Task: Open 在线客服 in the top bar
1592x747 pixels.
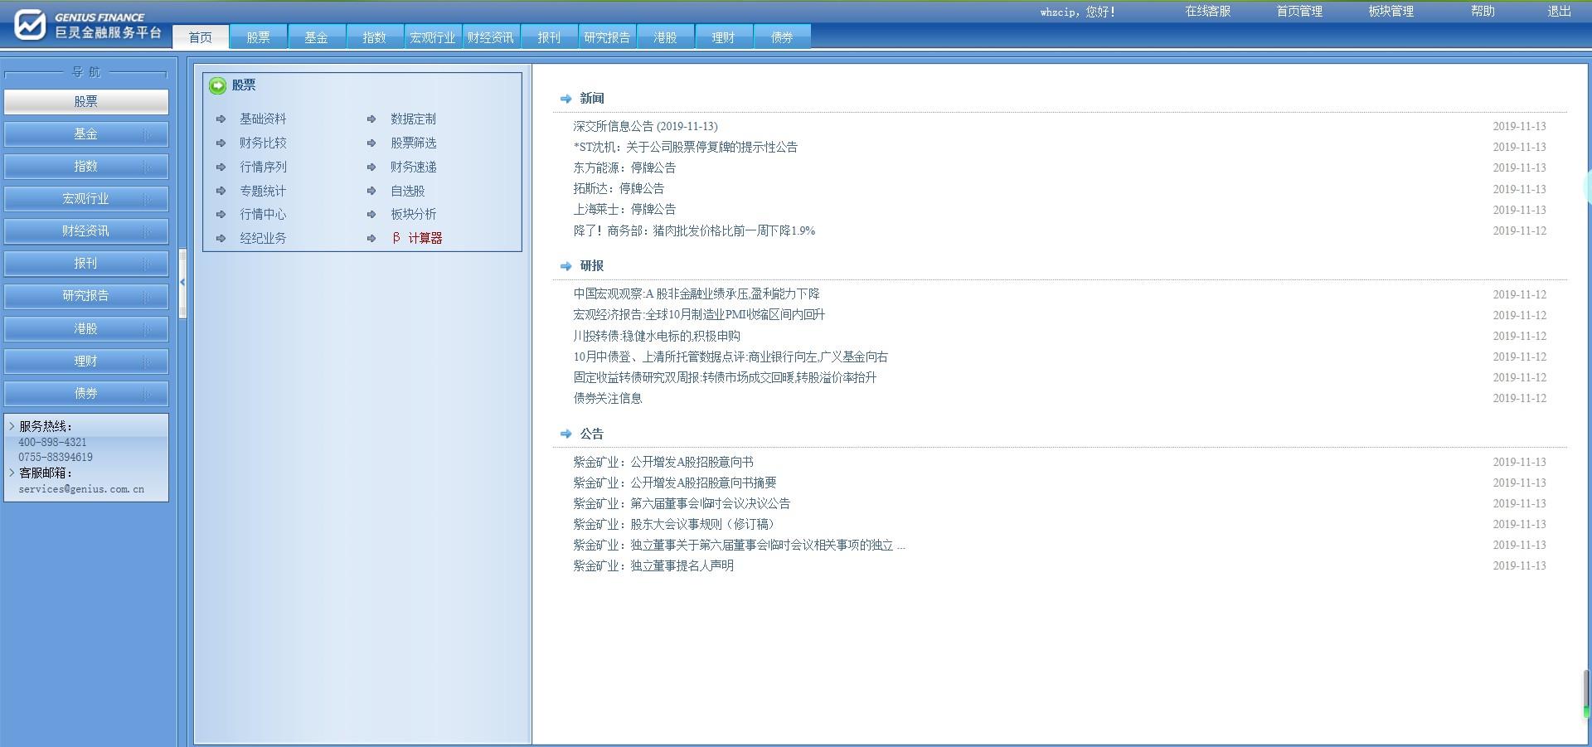Action: coord(1207,12)
